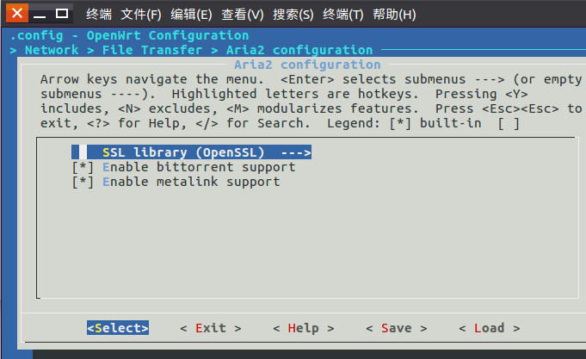Click the 终端 title menu
The image size is (586, 359).
click(x=99, y=15)
